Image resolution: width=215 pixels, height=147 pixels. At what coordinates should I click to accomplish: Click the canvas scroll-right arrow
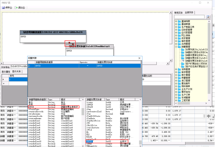click(x=168, y=63)
